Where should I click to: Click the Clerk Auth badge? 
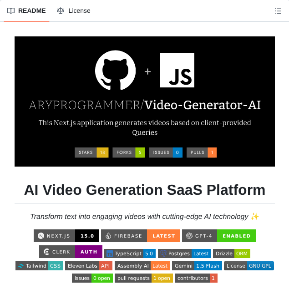(x=71, y=252)
